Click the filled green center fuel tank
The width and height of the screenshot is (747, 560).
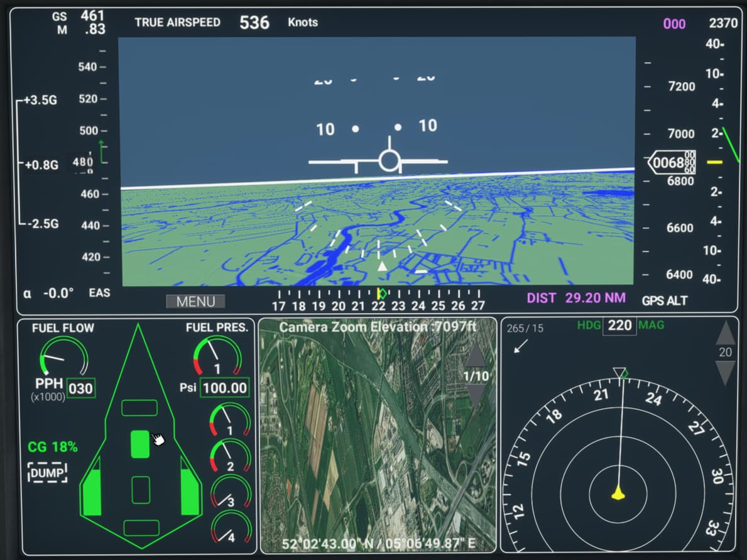[x=140, y=444]
